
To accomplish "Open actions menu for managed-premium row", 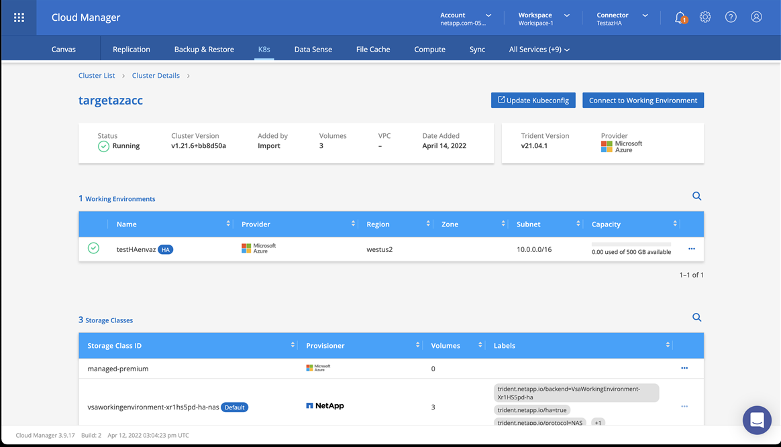I will point(684,368).
